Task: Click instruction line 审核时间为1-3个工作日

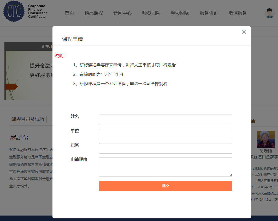Action: point(98,74)
